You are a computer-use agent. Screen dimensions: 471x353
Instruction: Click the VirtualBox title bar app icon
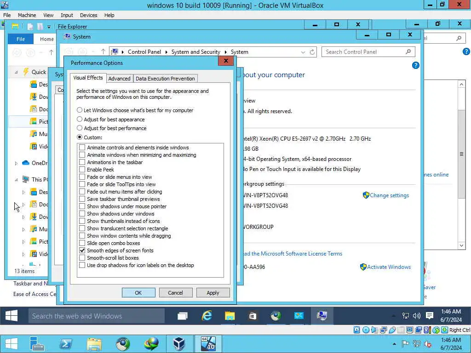click(5, 5)
